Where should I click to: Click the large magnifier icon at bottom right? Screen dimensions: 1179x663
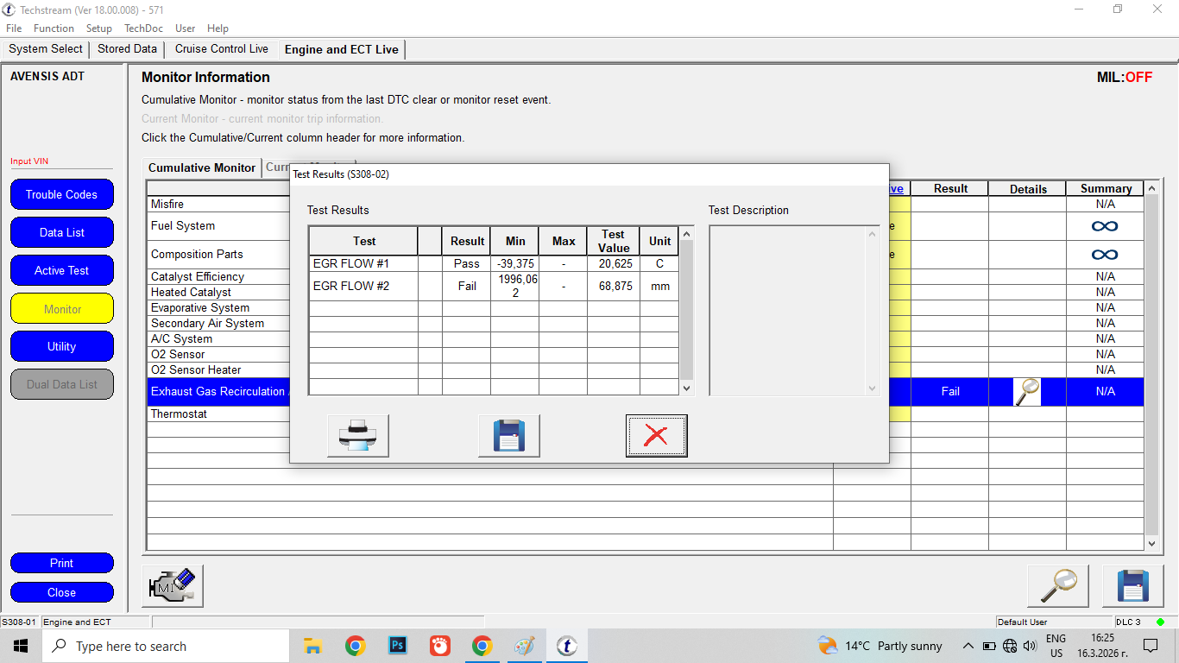pos(1057,586)
